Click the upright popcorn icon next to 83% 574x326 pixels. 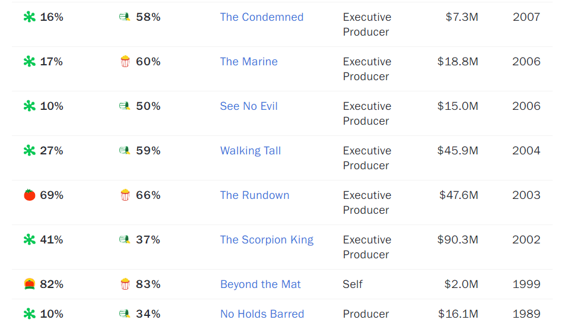[125, 284]
